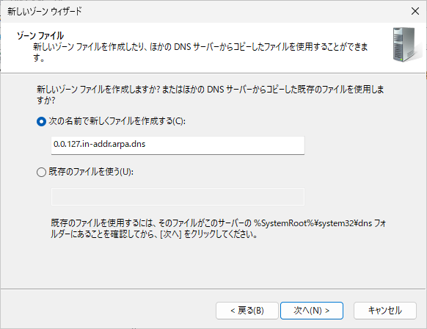Image resolution: width=427 pixels, height=329 pixels.
Task: Click the separator line above wizard buttons
Action: 213,289
